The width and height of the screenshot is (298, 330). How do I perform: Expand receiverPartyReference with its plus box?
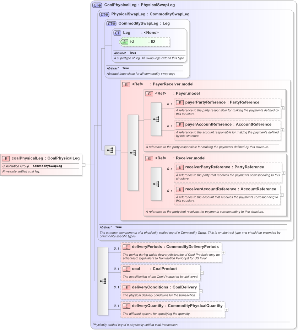coord(283,173)
